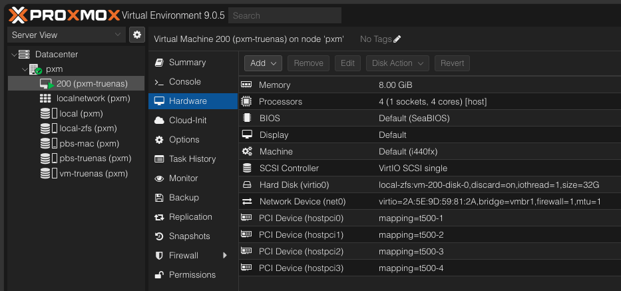The image size is (621, 291).
Task: Select the mapping=t500-2 value
Action: (411, 234)
